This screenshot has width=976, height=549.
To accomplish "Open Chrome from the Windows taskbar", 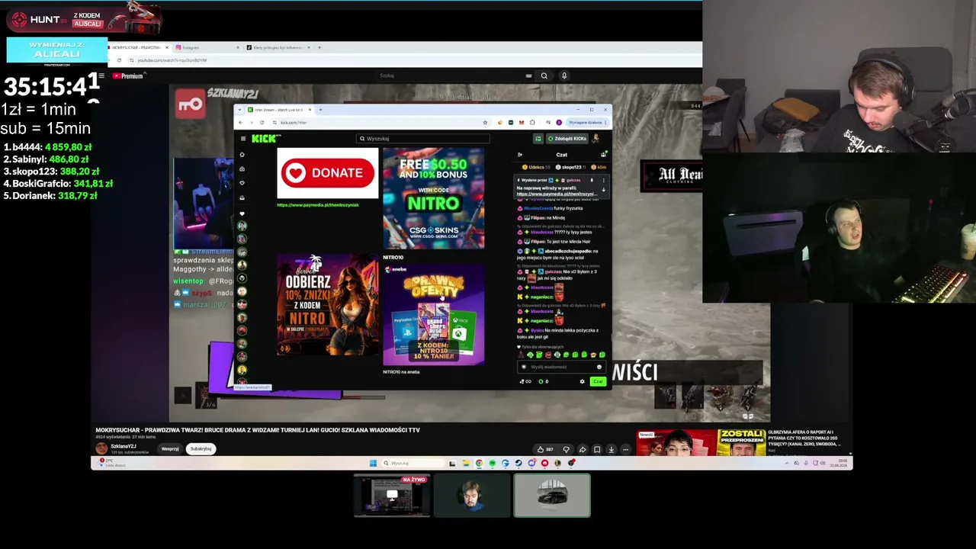I will (479, 463).
